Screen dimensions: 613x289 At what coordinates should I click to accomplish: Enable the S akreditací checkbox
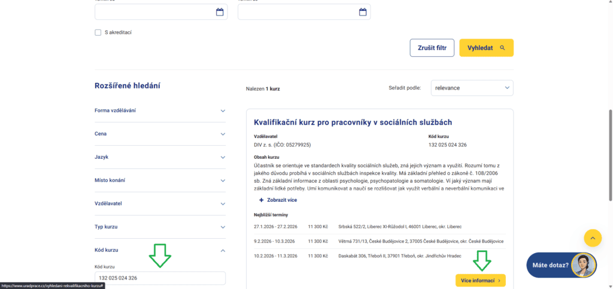(x=98, y=32)
